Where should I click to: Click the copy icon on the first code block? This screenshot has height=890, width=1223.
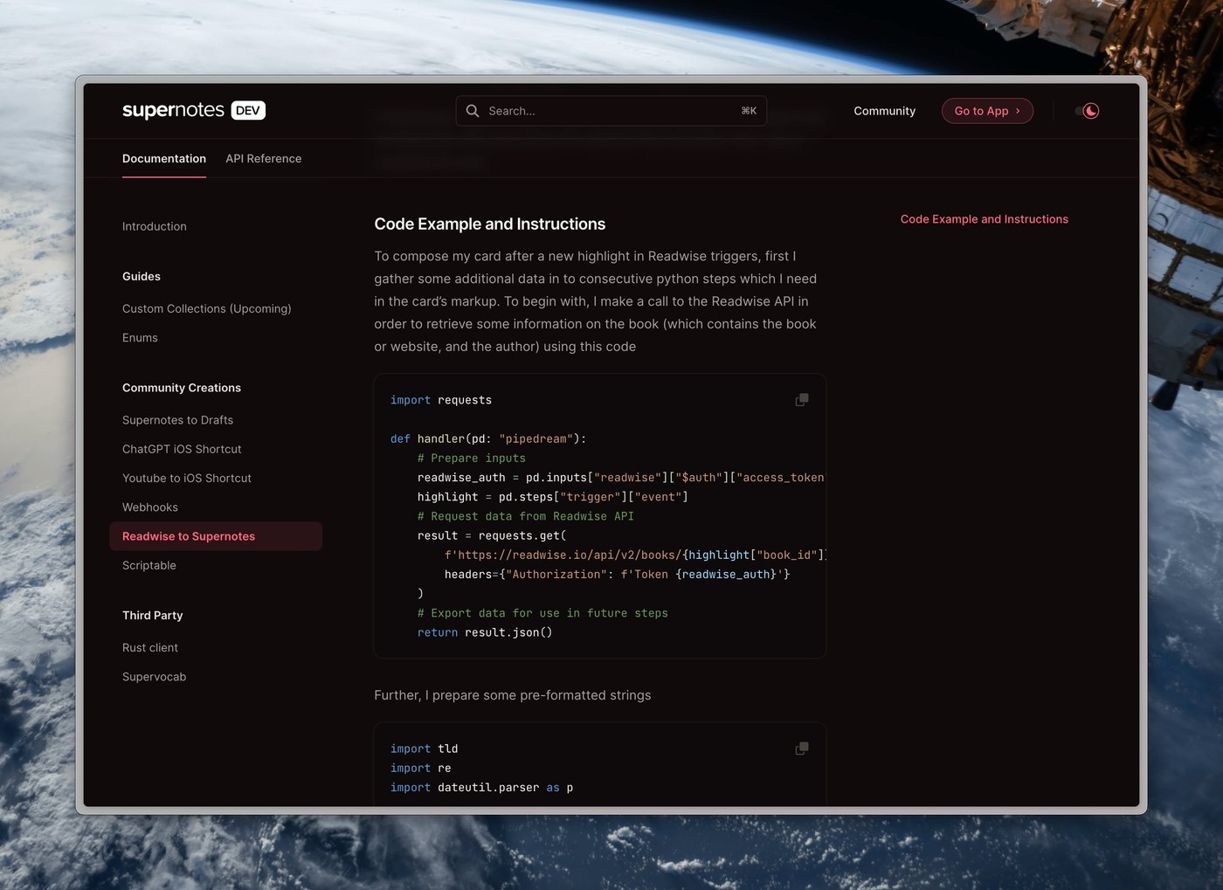[802, 399]
